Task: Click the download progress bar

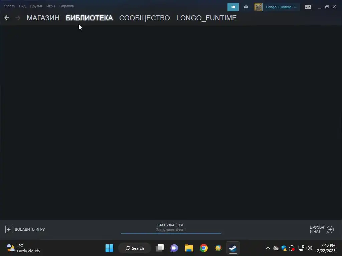Action: (x=171, y=233)
